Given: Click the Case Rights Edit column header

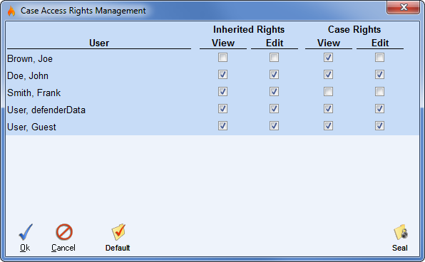Looking at the screenshot, I should [380, 43].
